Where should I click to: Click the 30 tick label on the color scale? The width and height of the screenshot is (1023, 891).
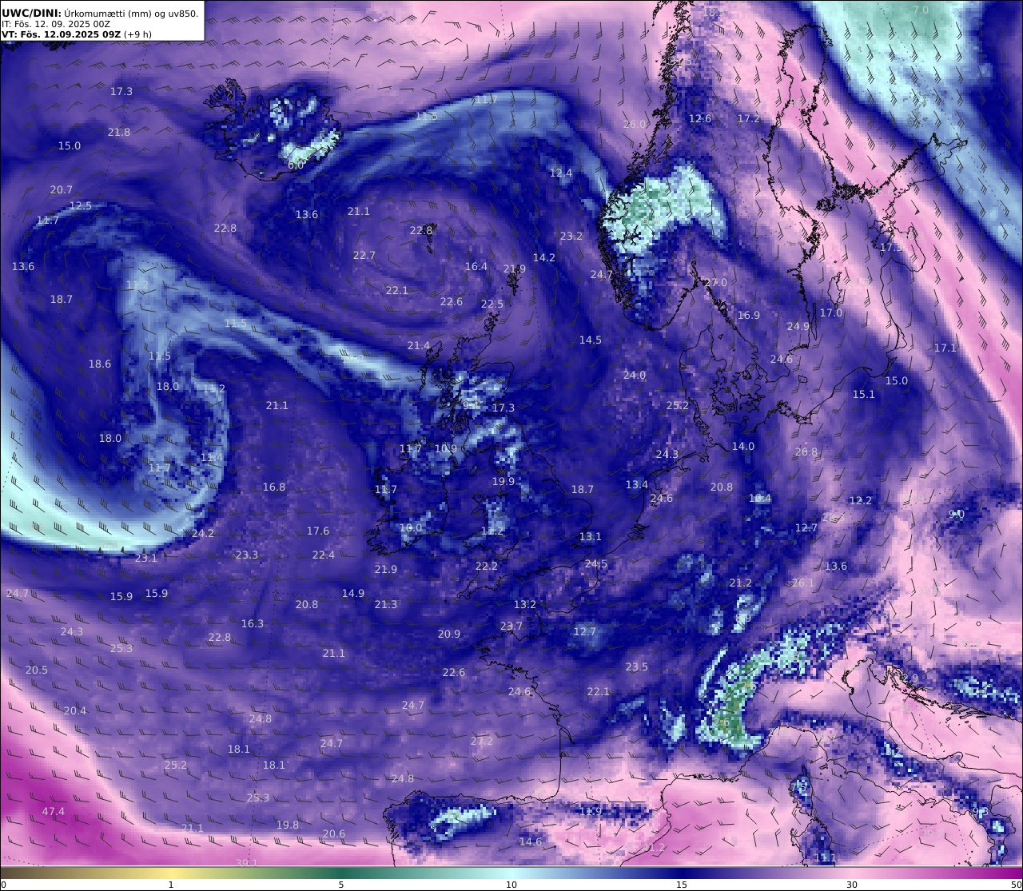pos(852,885)
